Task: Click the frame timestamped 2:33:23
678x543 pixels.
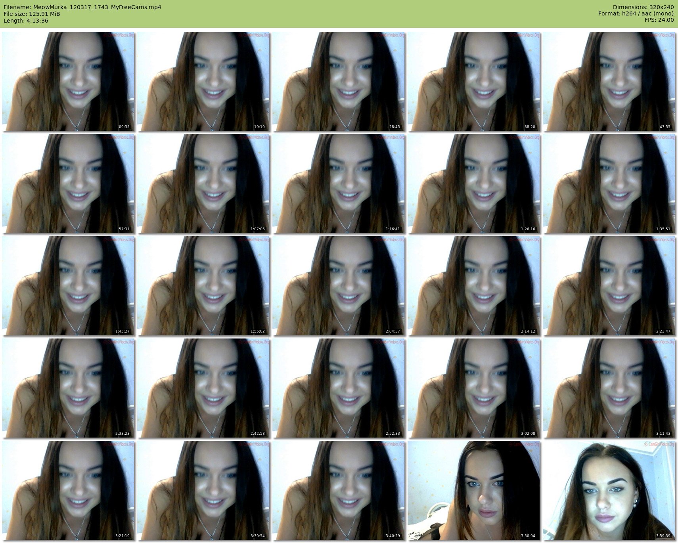Action: pos(68,388)
